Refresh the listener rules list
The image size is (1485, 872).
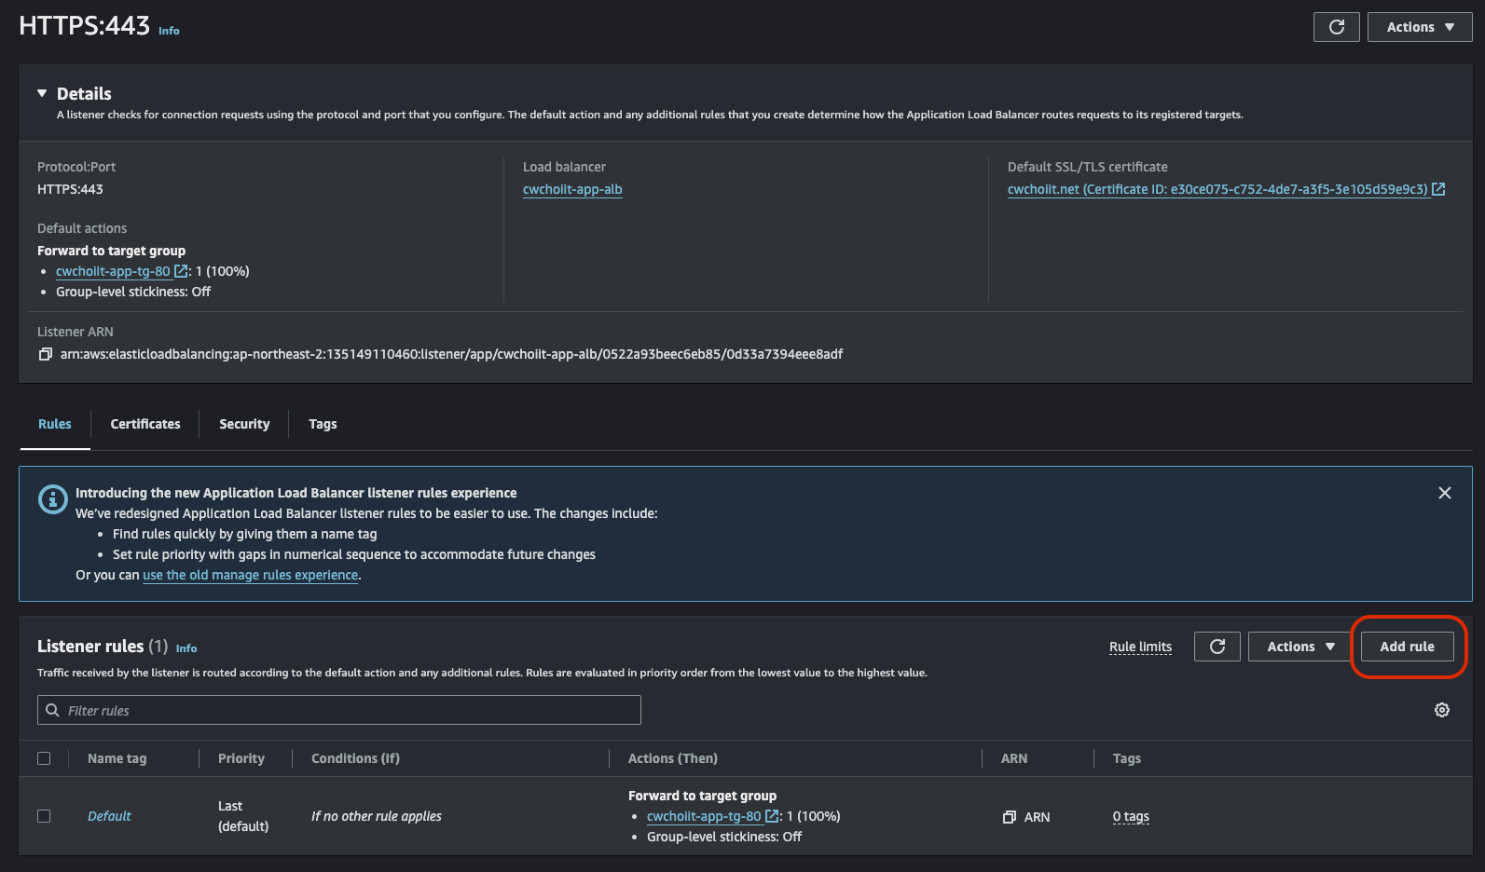[1217, 647]
